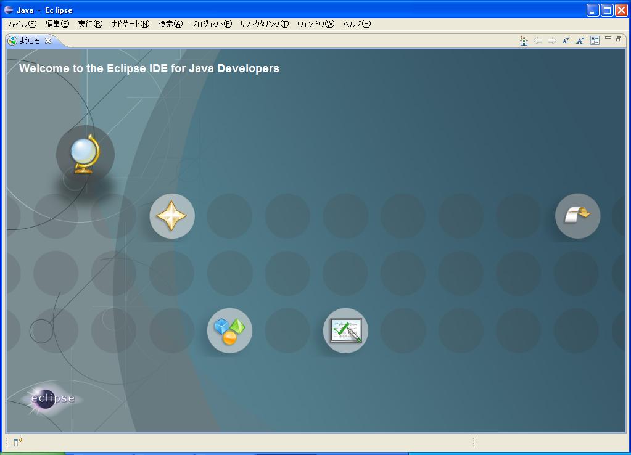The image size is (631, 455).
Task: Open the Samples shapes icon
Action: coord(230,330)
